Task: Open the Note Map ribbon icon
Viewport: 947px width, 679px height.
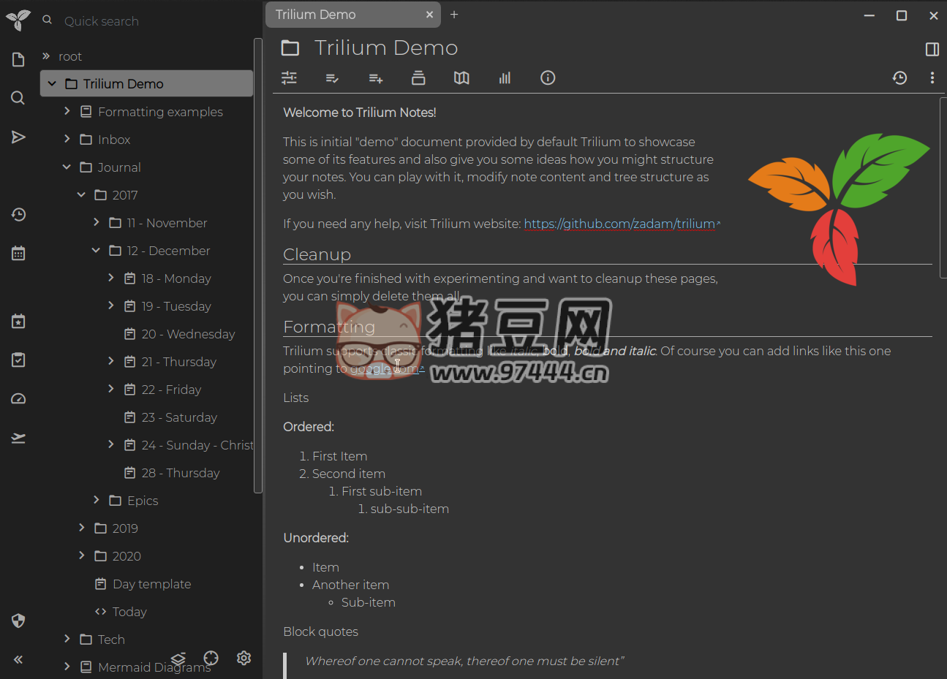Action: click(x=461, y=77)
